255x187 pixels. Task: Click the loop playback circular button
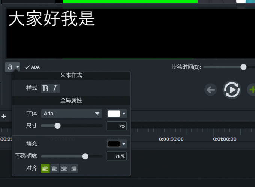click(232, 90)
